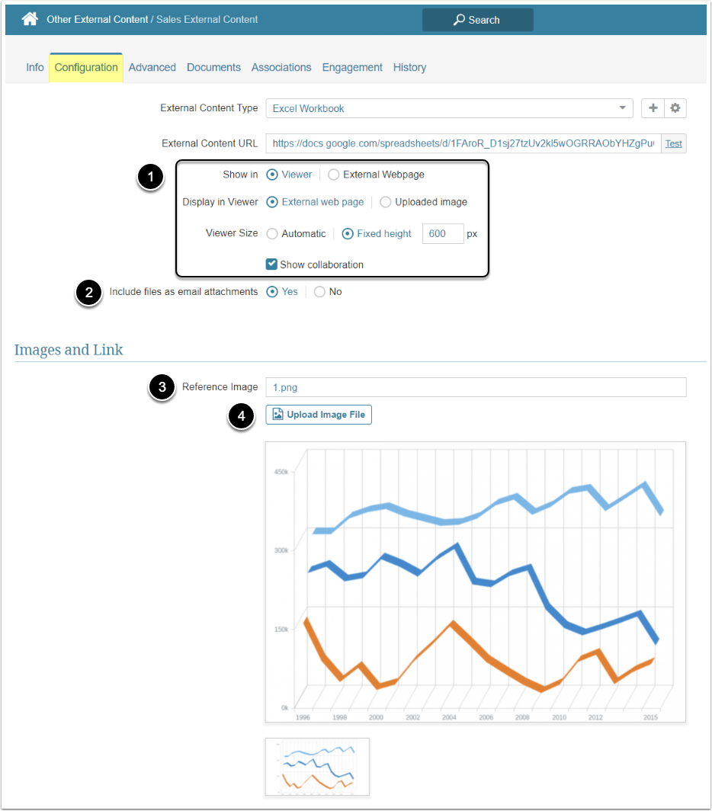This screenshot has width=712, height=811.
Task: Choose Uploaded image display option
Action: point(386,202)
